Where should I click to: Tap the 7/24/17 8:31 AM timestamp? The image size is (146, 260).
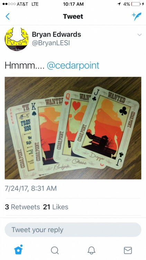tap(31, 189)
